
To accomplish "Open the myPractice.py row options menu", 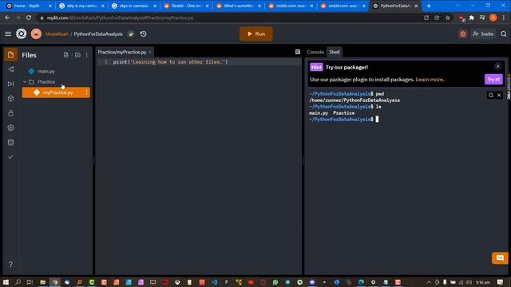I will click(x=86, y=92).
